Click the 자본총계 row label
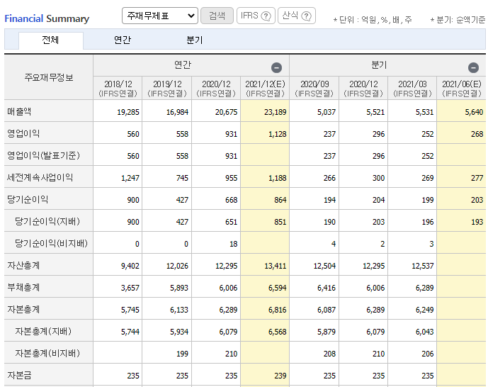The image size is (488, 387). tap(23, 310)
